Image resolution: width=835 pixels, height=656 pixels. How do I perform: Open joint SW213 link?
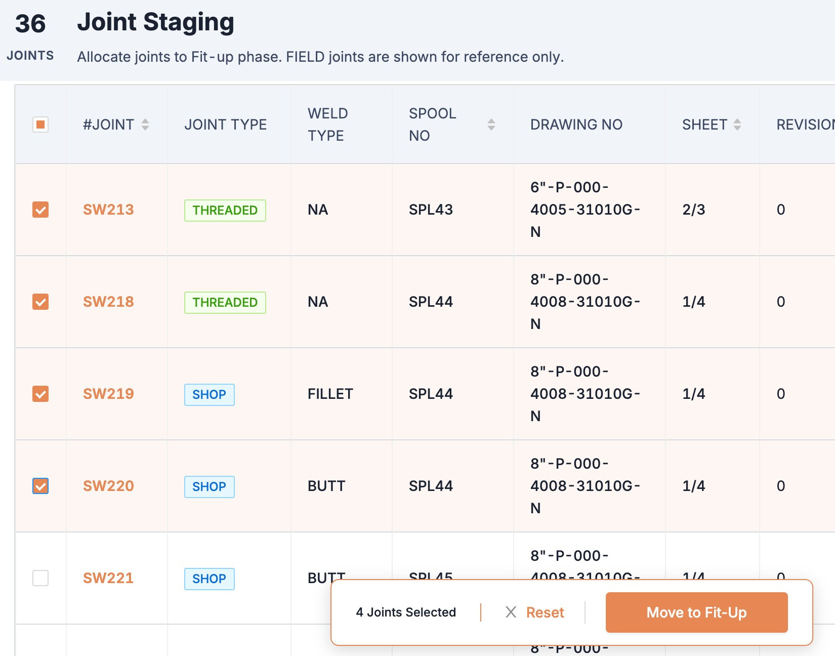point(108,210)
